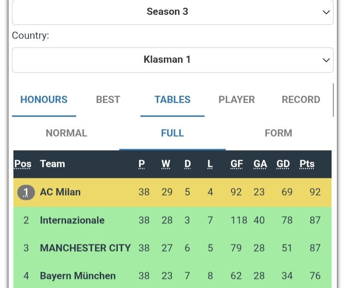345x288 pixels.
Task: Select the FULL table view
Action: click(172, 133)
